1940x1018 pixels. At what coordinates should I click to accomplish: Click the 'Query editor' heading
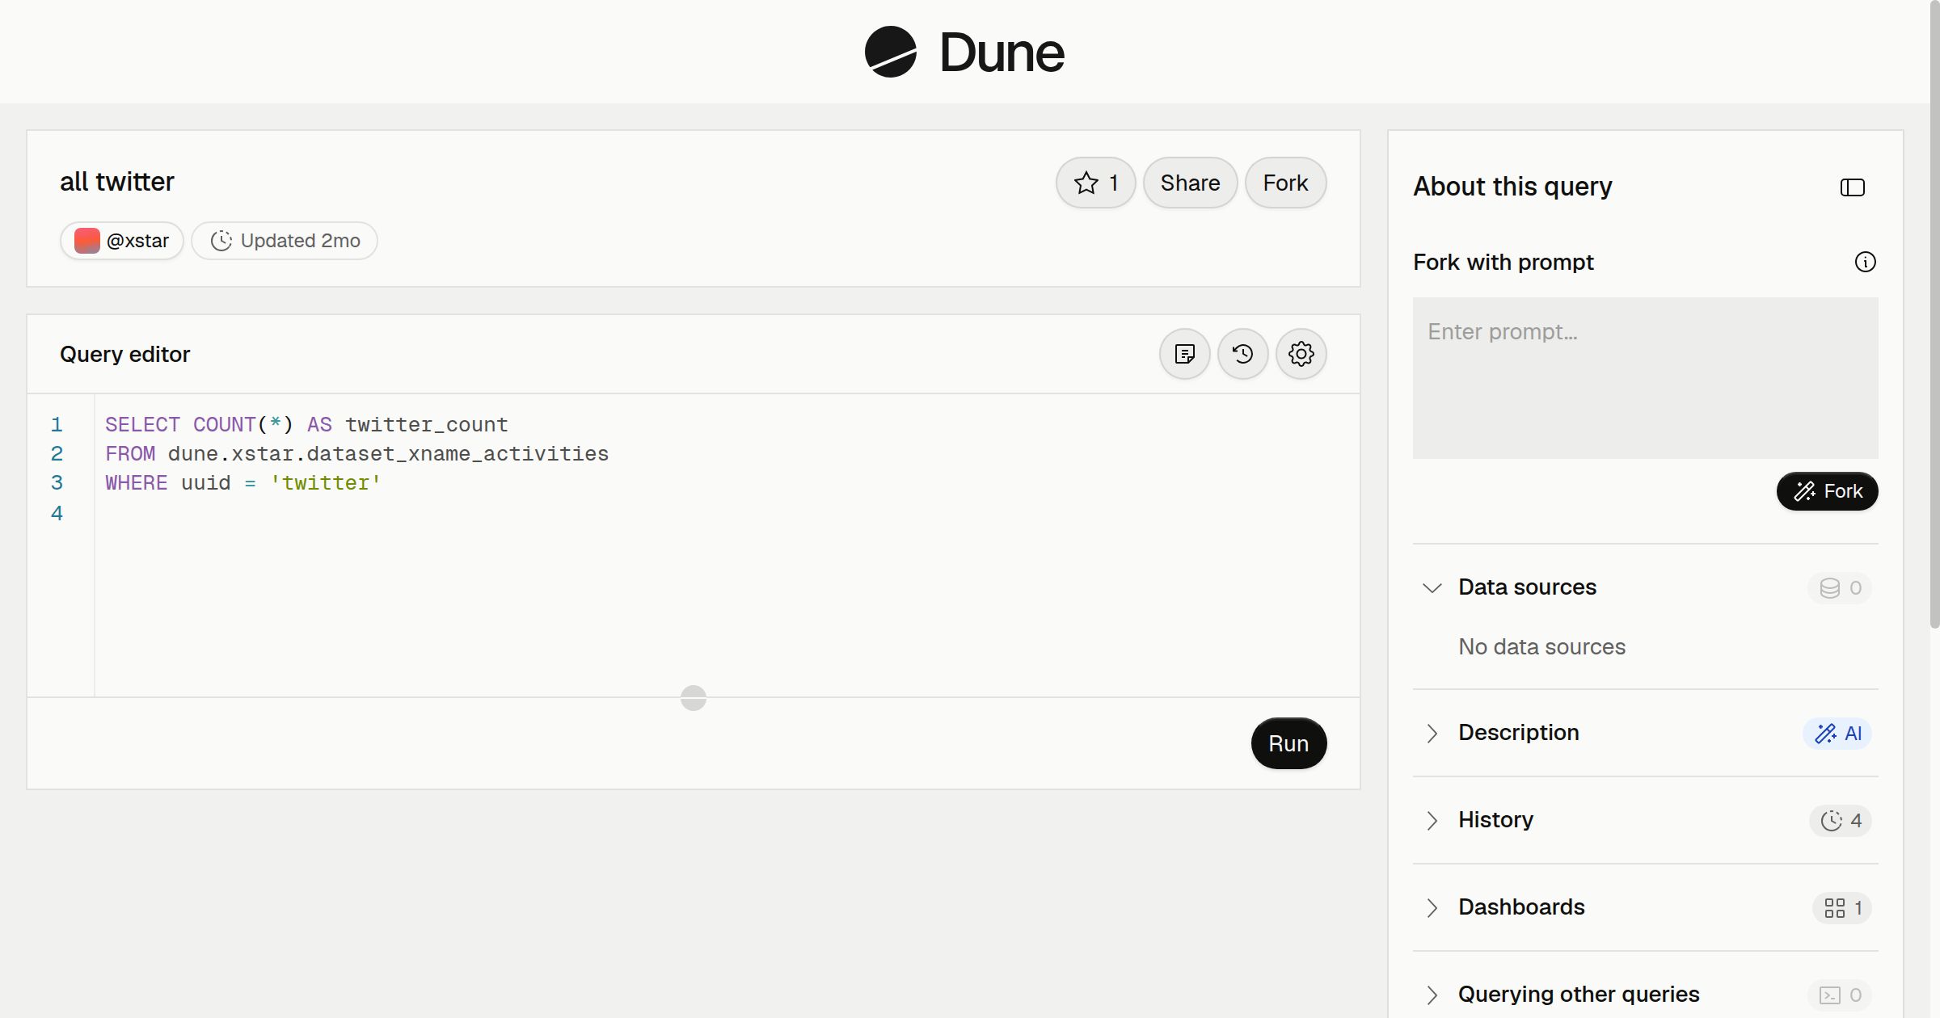[124, 354]
